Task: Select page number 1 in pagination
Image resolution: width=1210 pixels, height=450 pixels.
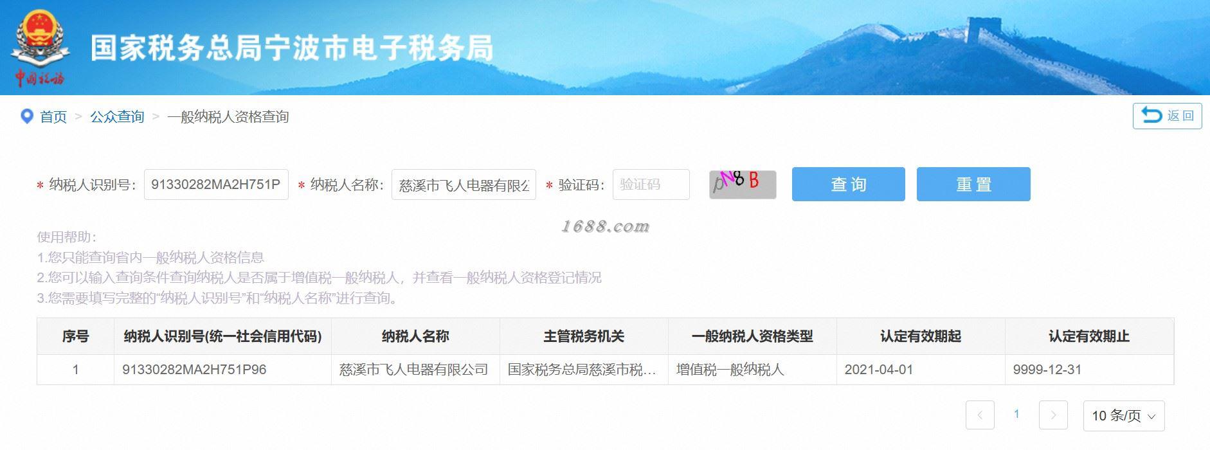Action: (x=1016, y=415)
